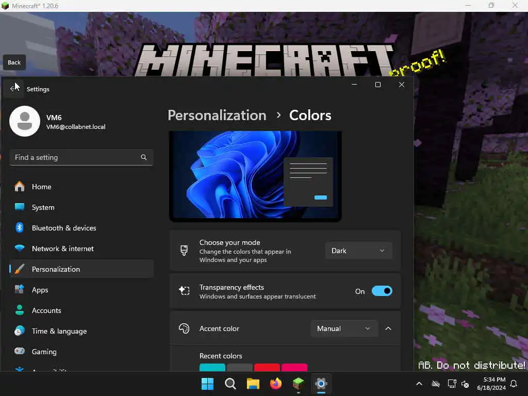This screenshot has width=528, height=396.
Task: Open the Choose your mode Dark dropdown
Action: click(359, 251)
